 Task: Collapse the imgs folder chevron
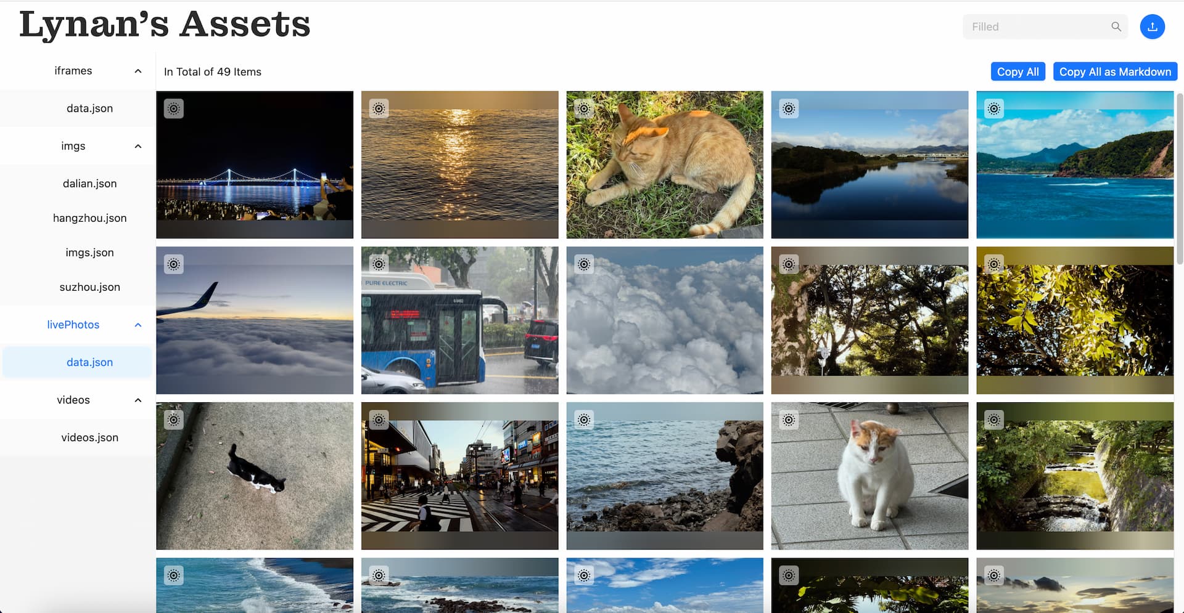click(x=138, y=146)
